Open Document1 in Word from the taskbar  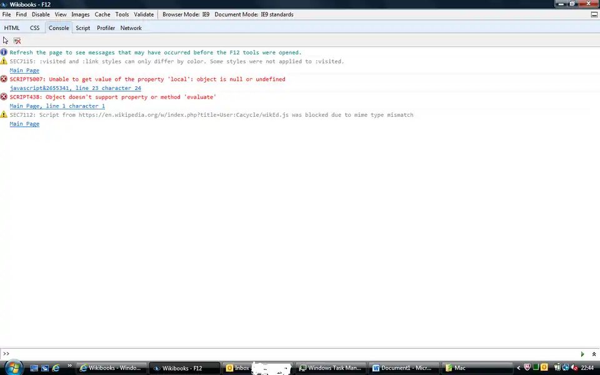click(403, 367)
